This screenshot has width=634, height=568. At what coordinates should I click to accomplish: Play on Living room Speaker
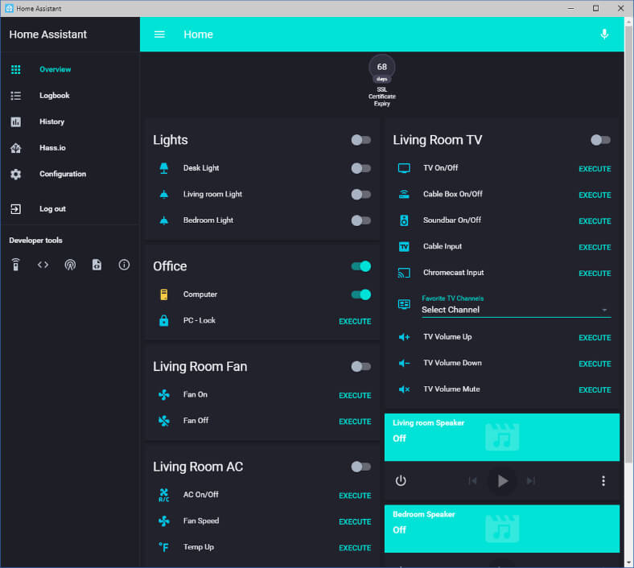[x=502, y=480]
